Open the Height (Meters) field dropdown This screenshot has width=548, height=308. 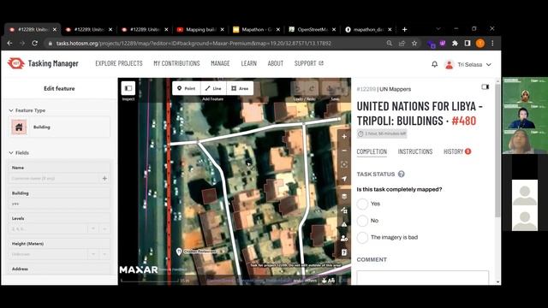[x=93, y=254]
